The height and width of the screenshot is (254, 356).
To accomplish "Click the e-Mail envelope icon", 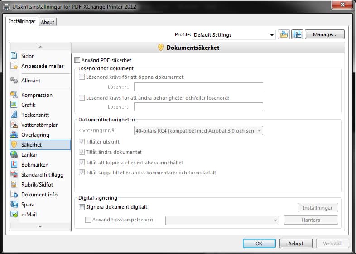I will 14,214.
